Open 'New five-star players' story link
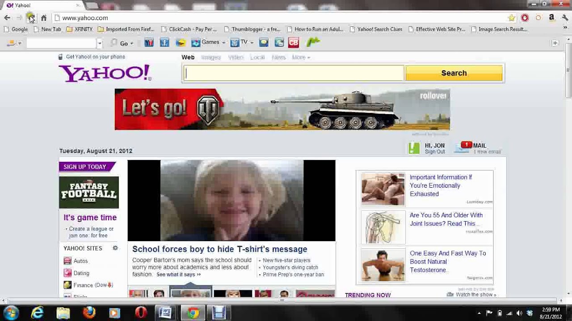Viewport: 572px width, 321px height. [286, 260]
